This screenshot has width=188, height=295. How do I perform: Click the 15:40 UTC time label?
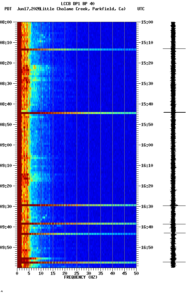(x=147, y=104)
